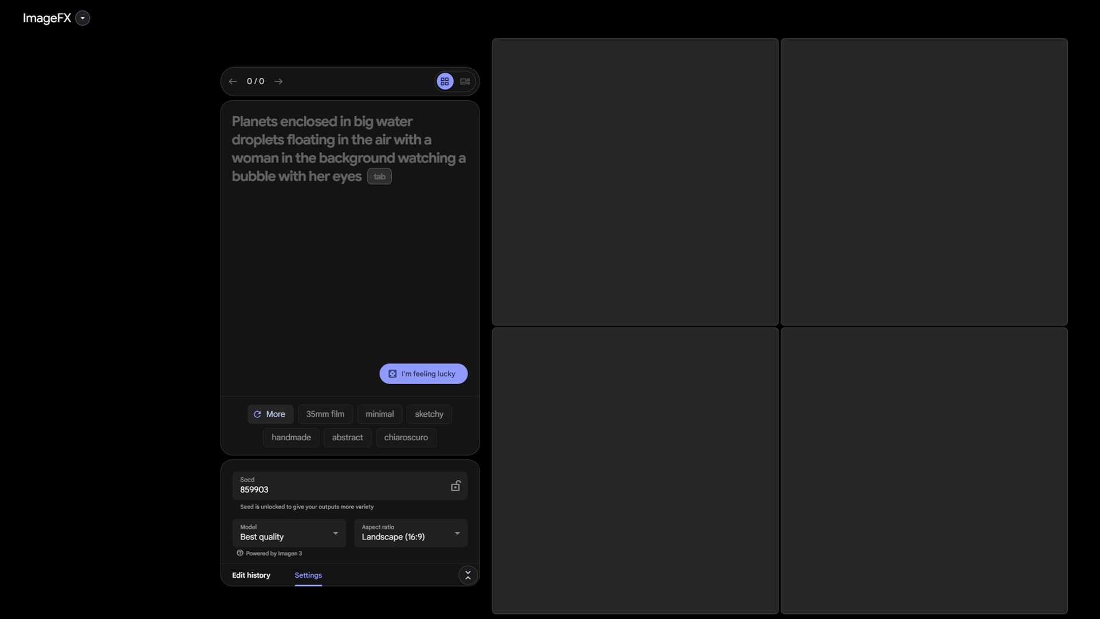The image size is (1100, 619).
Task: Collapse the settings panel with the chevron
Action: pos(468,575)
